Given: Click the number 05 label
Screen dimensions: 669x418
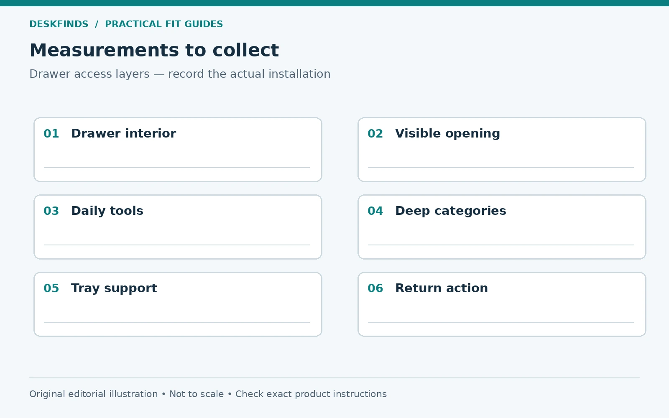Looking at the screenshot, I should 51,288.
